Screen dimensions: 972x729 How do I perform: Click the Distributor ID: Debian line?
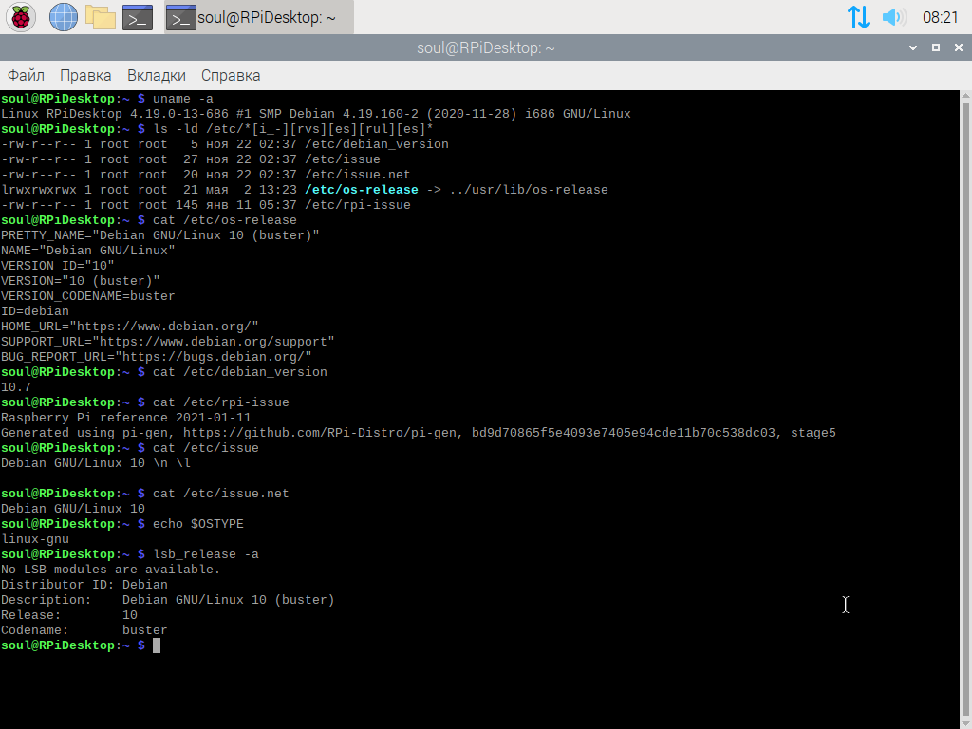pos(84,585)
